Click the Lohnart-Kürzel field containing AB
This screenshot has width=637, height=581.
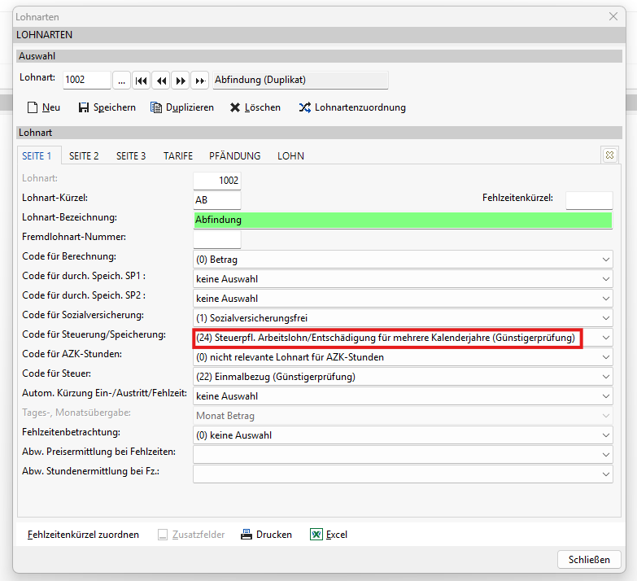click(217, 200)
